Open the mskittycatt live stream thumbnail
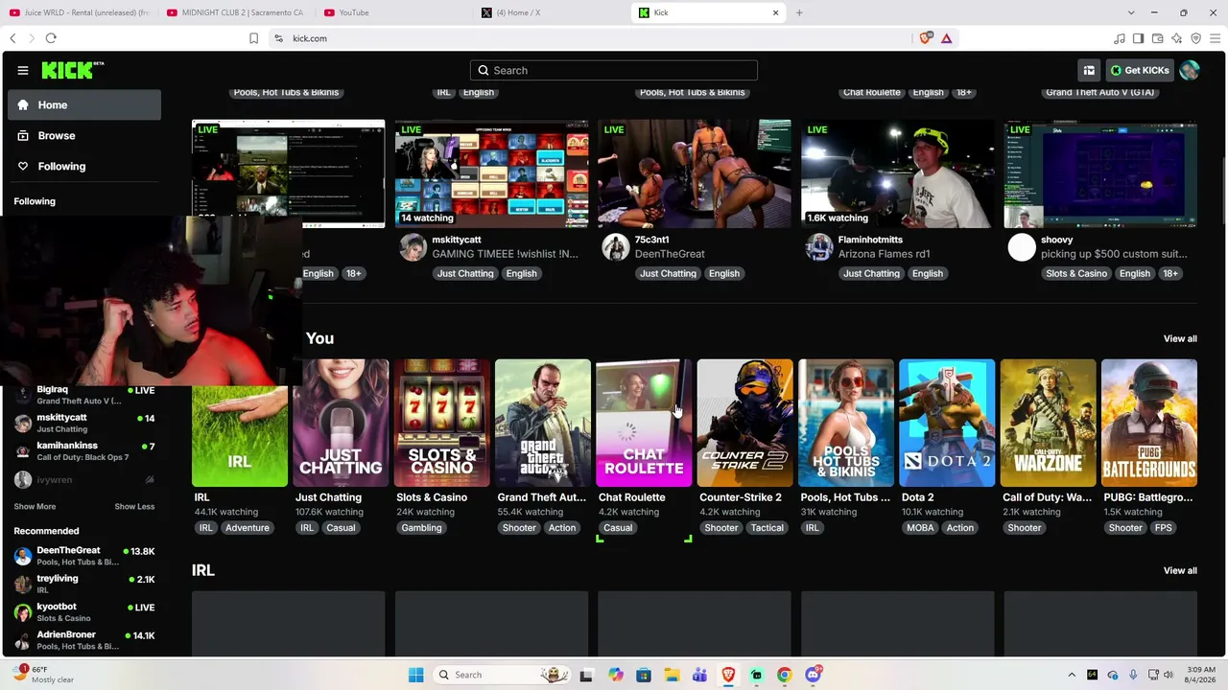This screenshot has height=690, width=1228. point(492,173)
